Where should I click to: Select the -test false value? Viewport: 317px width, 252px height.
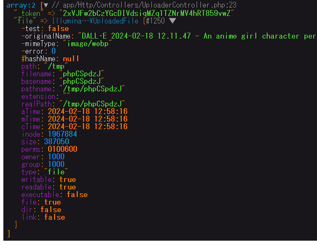[58, 29]
